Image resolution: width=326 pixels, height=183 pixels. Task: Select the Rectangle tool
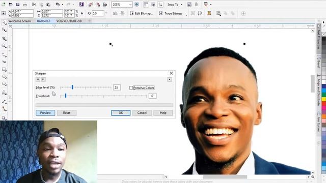point(4,69)
